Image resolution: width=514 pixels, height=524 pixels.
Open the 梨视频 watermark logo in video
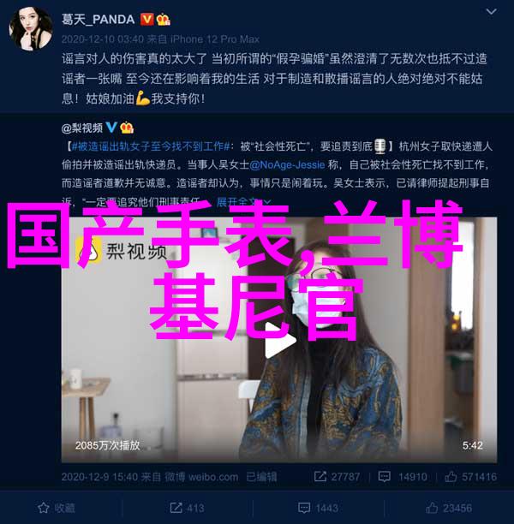point(121,251)
